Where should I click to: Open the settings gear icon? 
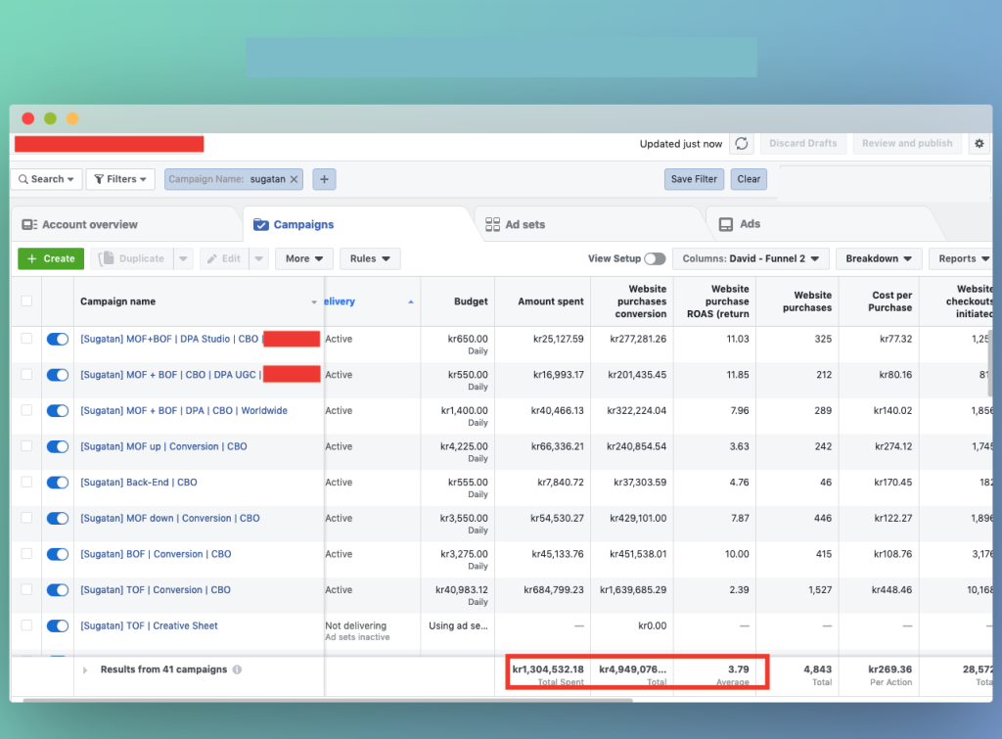pyautogui.click(x=979, y=144)
